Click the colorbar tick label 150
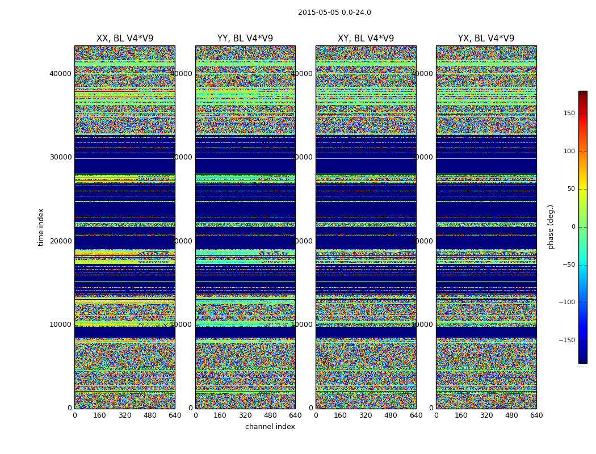 569,113
